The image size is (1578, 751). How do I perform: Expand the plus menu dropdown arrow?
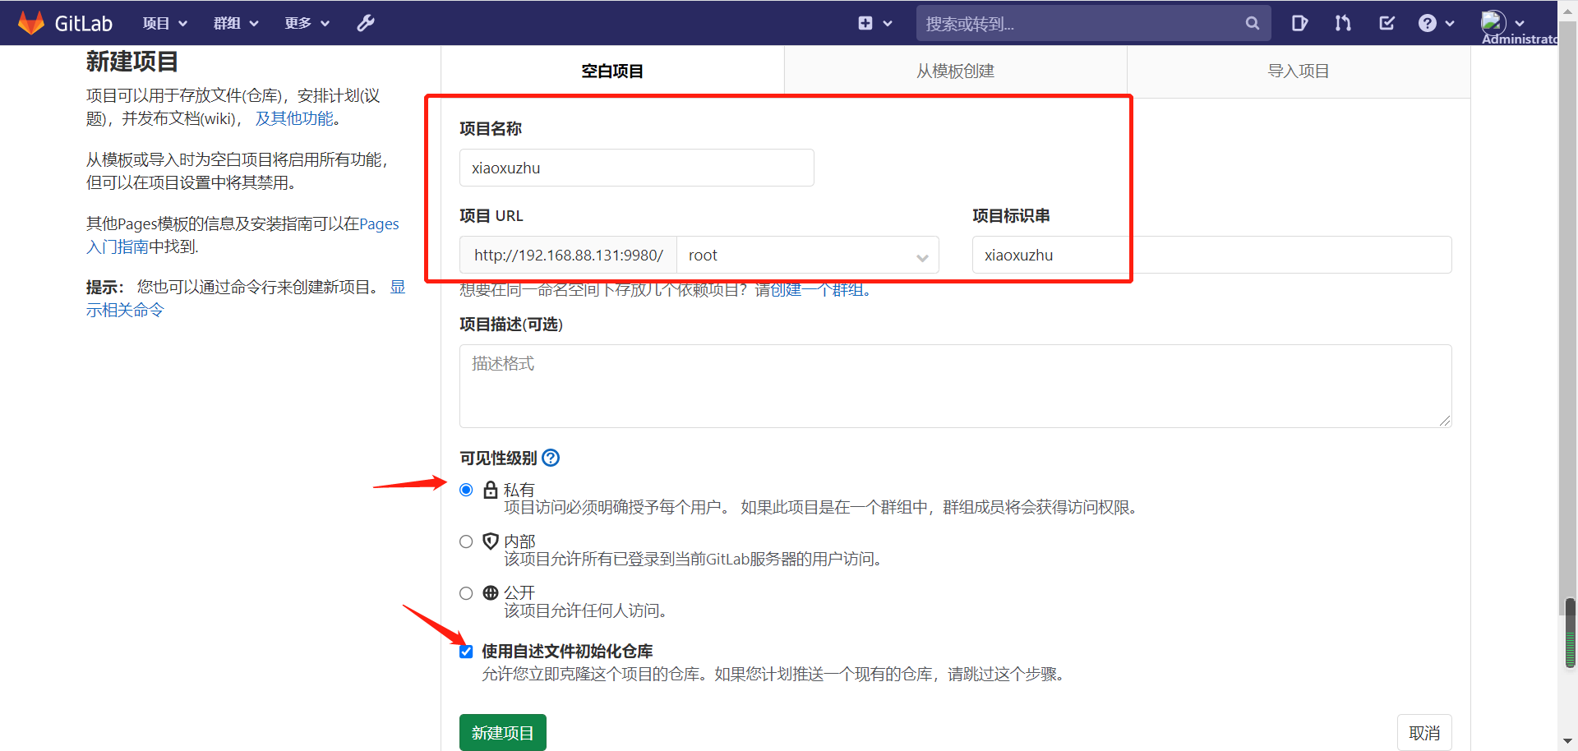pyautogui.click(x=888, y=24)
